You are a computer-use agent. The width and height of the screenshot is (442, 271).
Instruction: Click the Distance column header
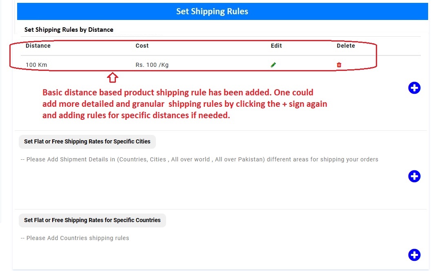(x=38, y=46)
